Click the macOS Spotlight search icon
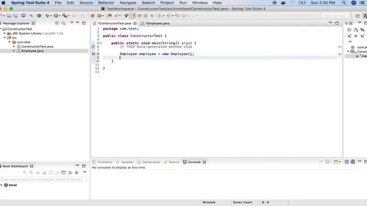 343,3
